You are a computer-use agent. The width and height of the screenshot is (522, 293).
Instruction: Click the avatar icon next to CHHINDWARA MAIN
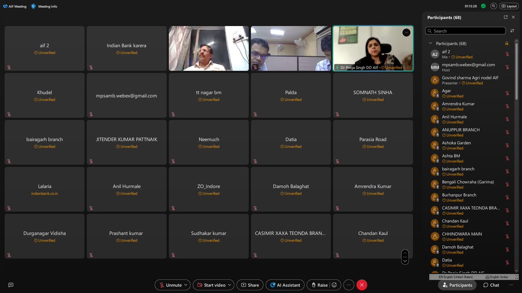[435, 236]
